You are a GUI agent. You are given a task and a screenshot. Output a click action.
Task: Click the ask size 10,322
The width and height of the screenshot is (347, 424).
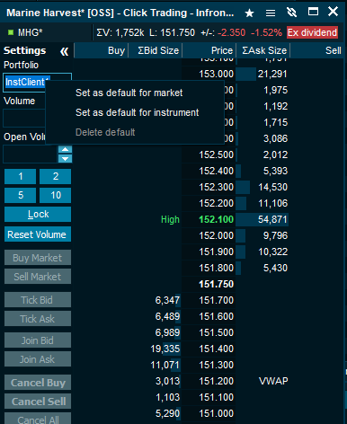[x=272, y=252]
